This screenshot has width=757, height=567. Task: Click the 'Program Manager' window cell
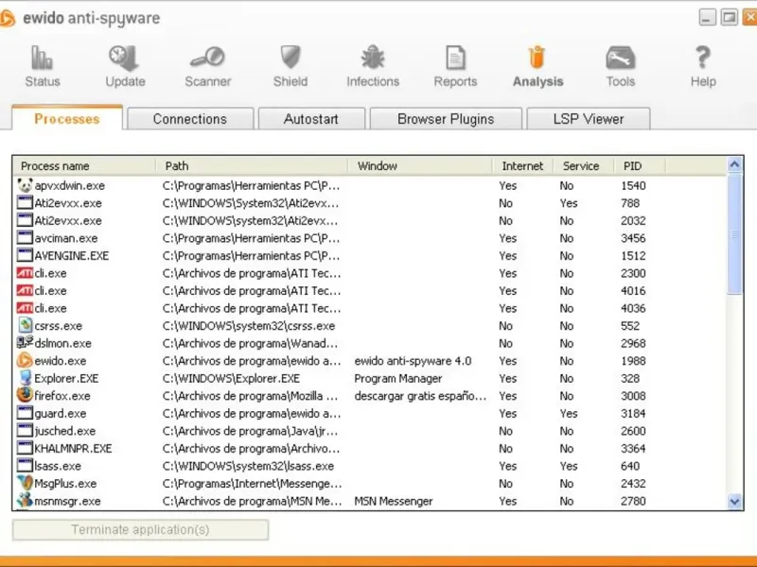(x=397, y=379)
